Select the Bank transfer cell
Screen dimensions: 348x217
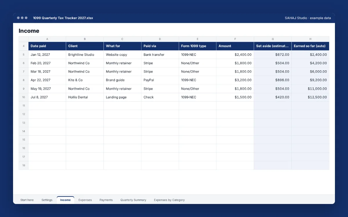pos(160,55)
